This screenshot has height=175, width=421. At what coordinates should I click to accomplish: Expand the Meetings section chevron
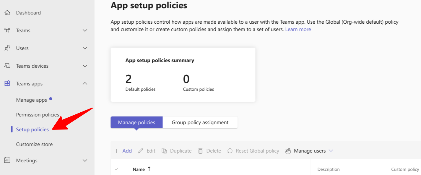pos(85,161)
